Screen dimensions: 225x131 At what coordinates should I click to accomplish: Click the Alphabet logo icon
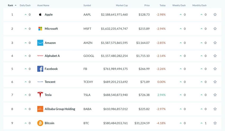click(x=40, y=56)
